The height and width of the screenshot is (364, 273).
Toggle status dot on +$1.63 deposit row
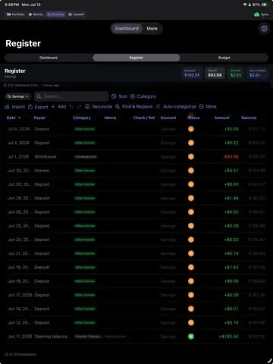[x=191, y=268]
